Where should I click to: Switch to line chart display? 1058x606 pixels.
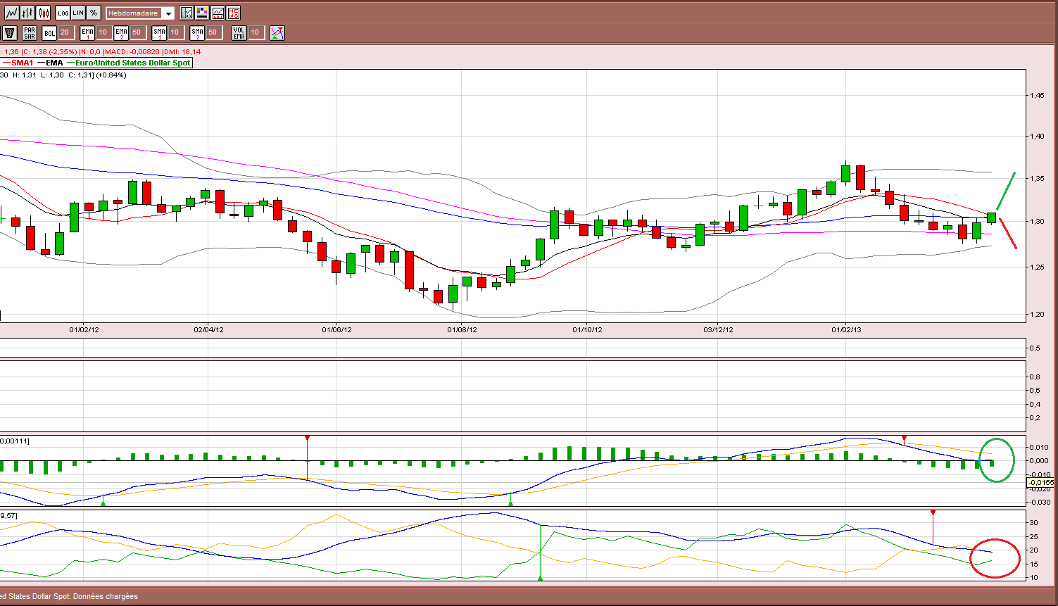11,13
